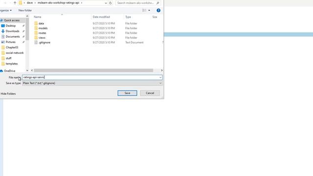
Task: Click the Text Document type for .gitignore
Action: pos(134,43)
